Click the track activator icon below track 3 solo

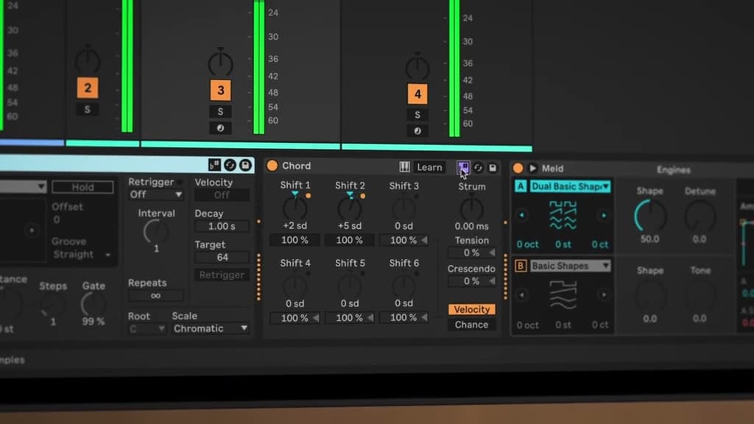coord(219,127)
